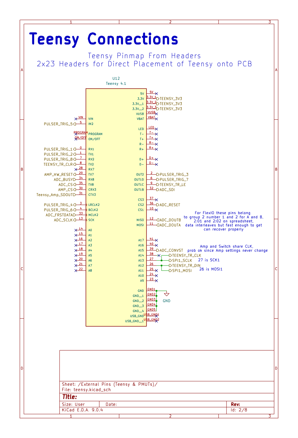Click the 'Date:' field
The height and width of the screenshot is (438, 298).
point(111,404)
